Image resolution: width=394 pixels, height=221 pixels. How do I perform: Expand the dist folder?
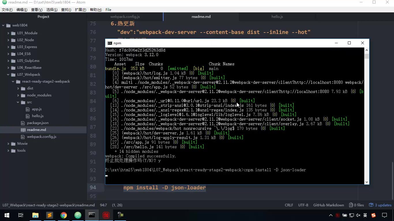pos(18,88)
